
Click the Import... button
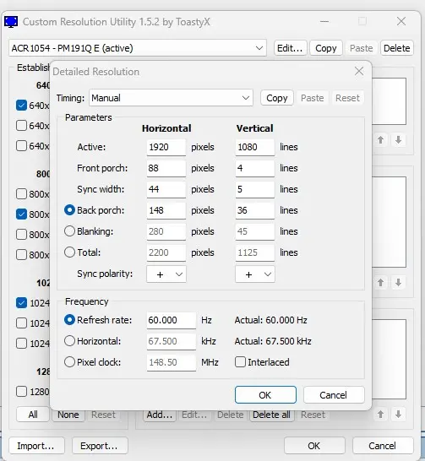[37, 446]
